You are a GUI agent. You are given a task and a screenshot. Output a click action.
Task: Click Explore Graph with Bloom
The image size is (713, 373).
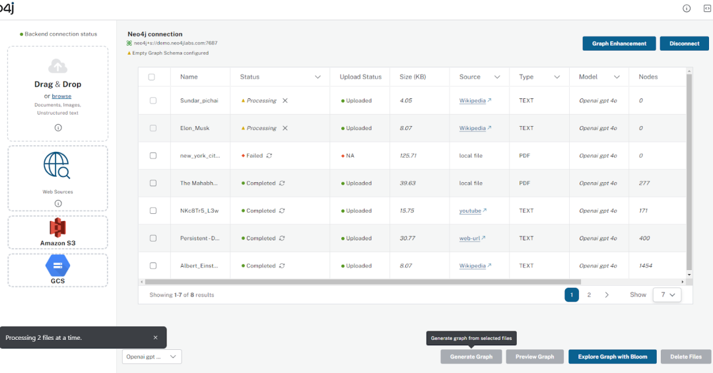(x=613, y=356)
